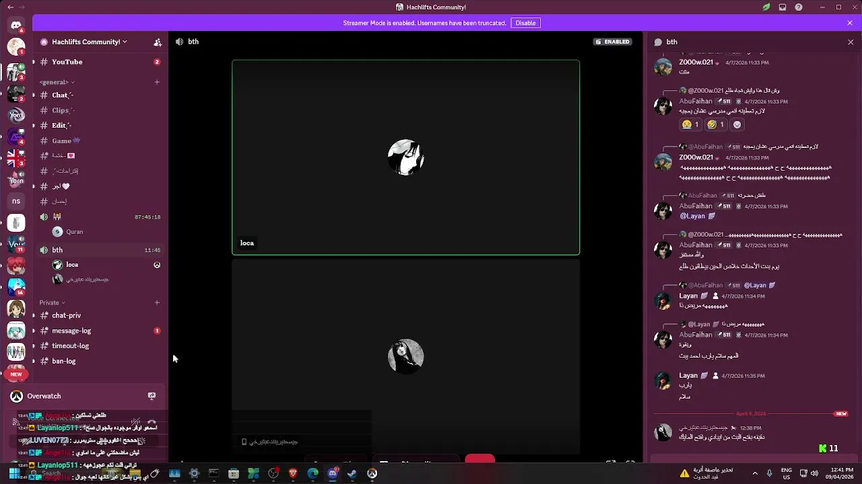862x484 pixels.
Task: Jump to unread servers via NEW pill
Action: click(16, 374)
